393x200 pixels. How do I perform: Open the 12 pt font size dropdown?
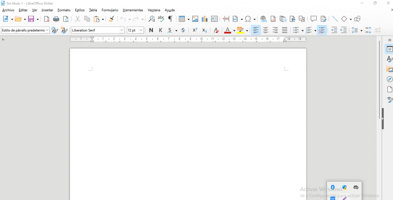(x=141, y=30)
